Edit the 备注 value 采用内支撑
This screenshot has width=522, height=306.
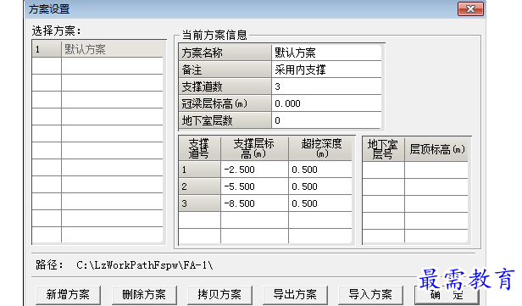point(326,70)
